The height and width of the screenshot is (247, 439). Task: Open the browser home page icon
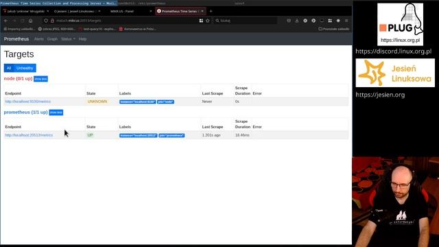pos(30,21)
